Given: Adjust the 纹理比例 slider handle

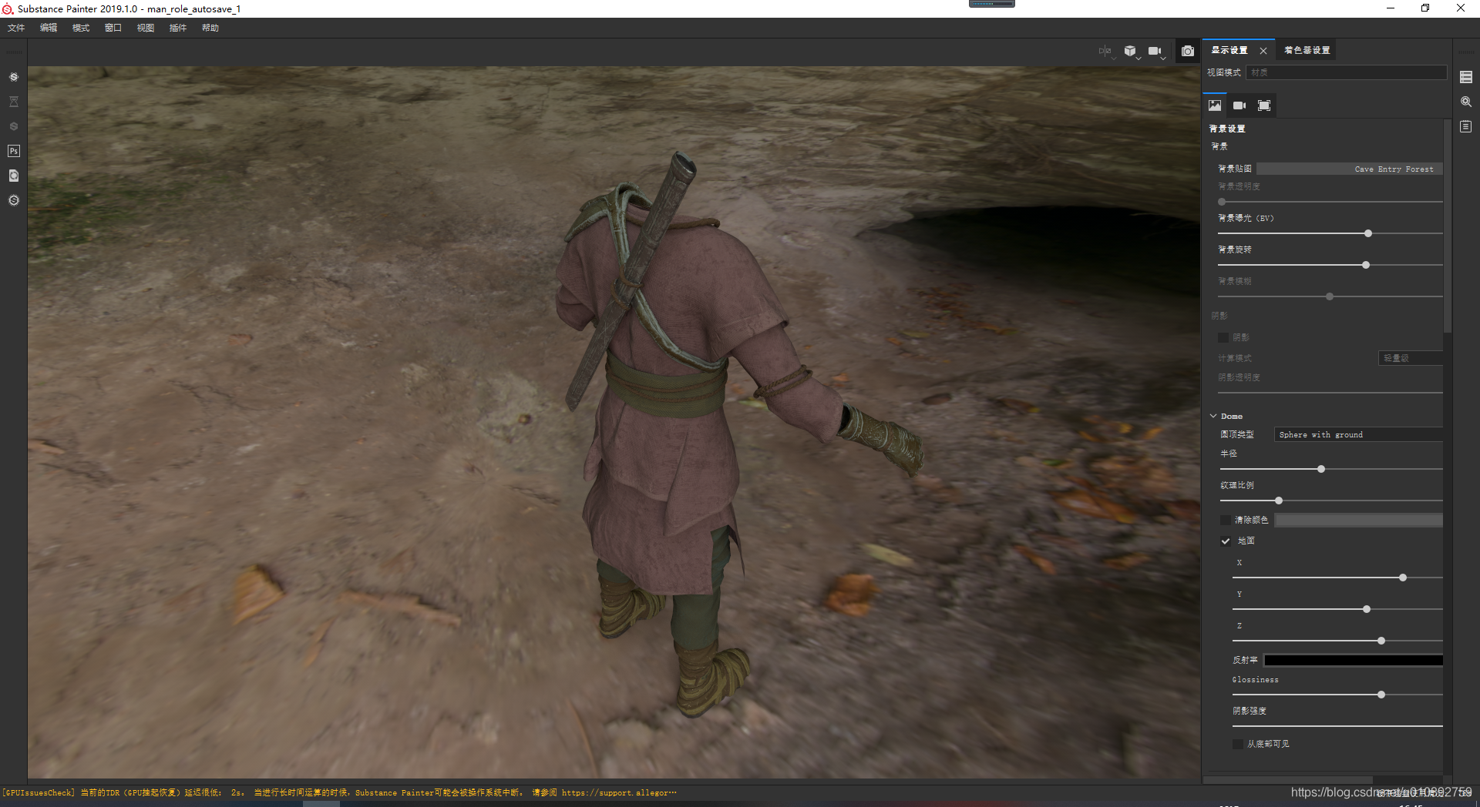Looking at the screenshot, I should [x=1279, y=501].
